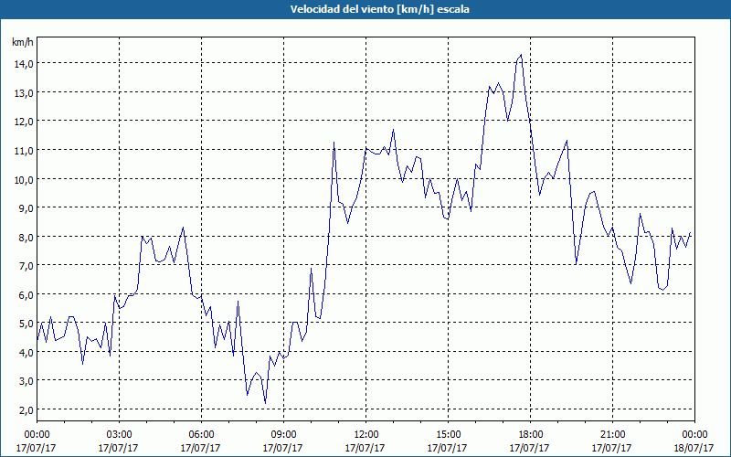The height and width of the screenshot is (457, 731).
Task: Pick the "4,0" y-axis tick label
Action: click(26, 352)
